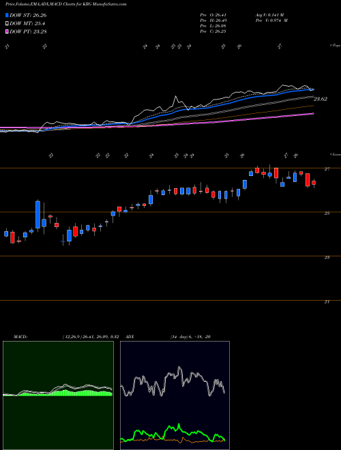This screenshot has height=450, width=341.
Task: Click the '<Lows' marker label
Action: point(335,154)
